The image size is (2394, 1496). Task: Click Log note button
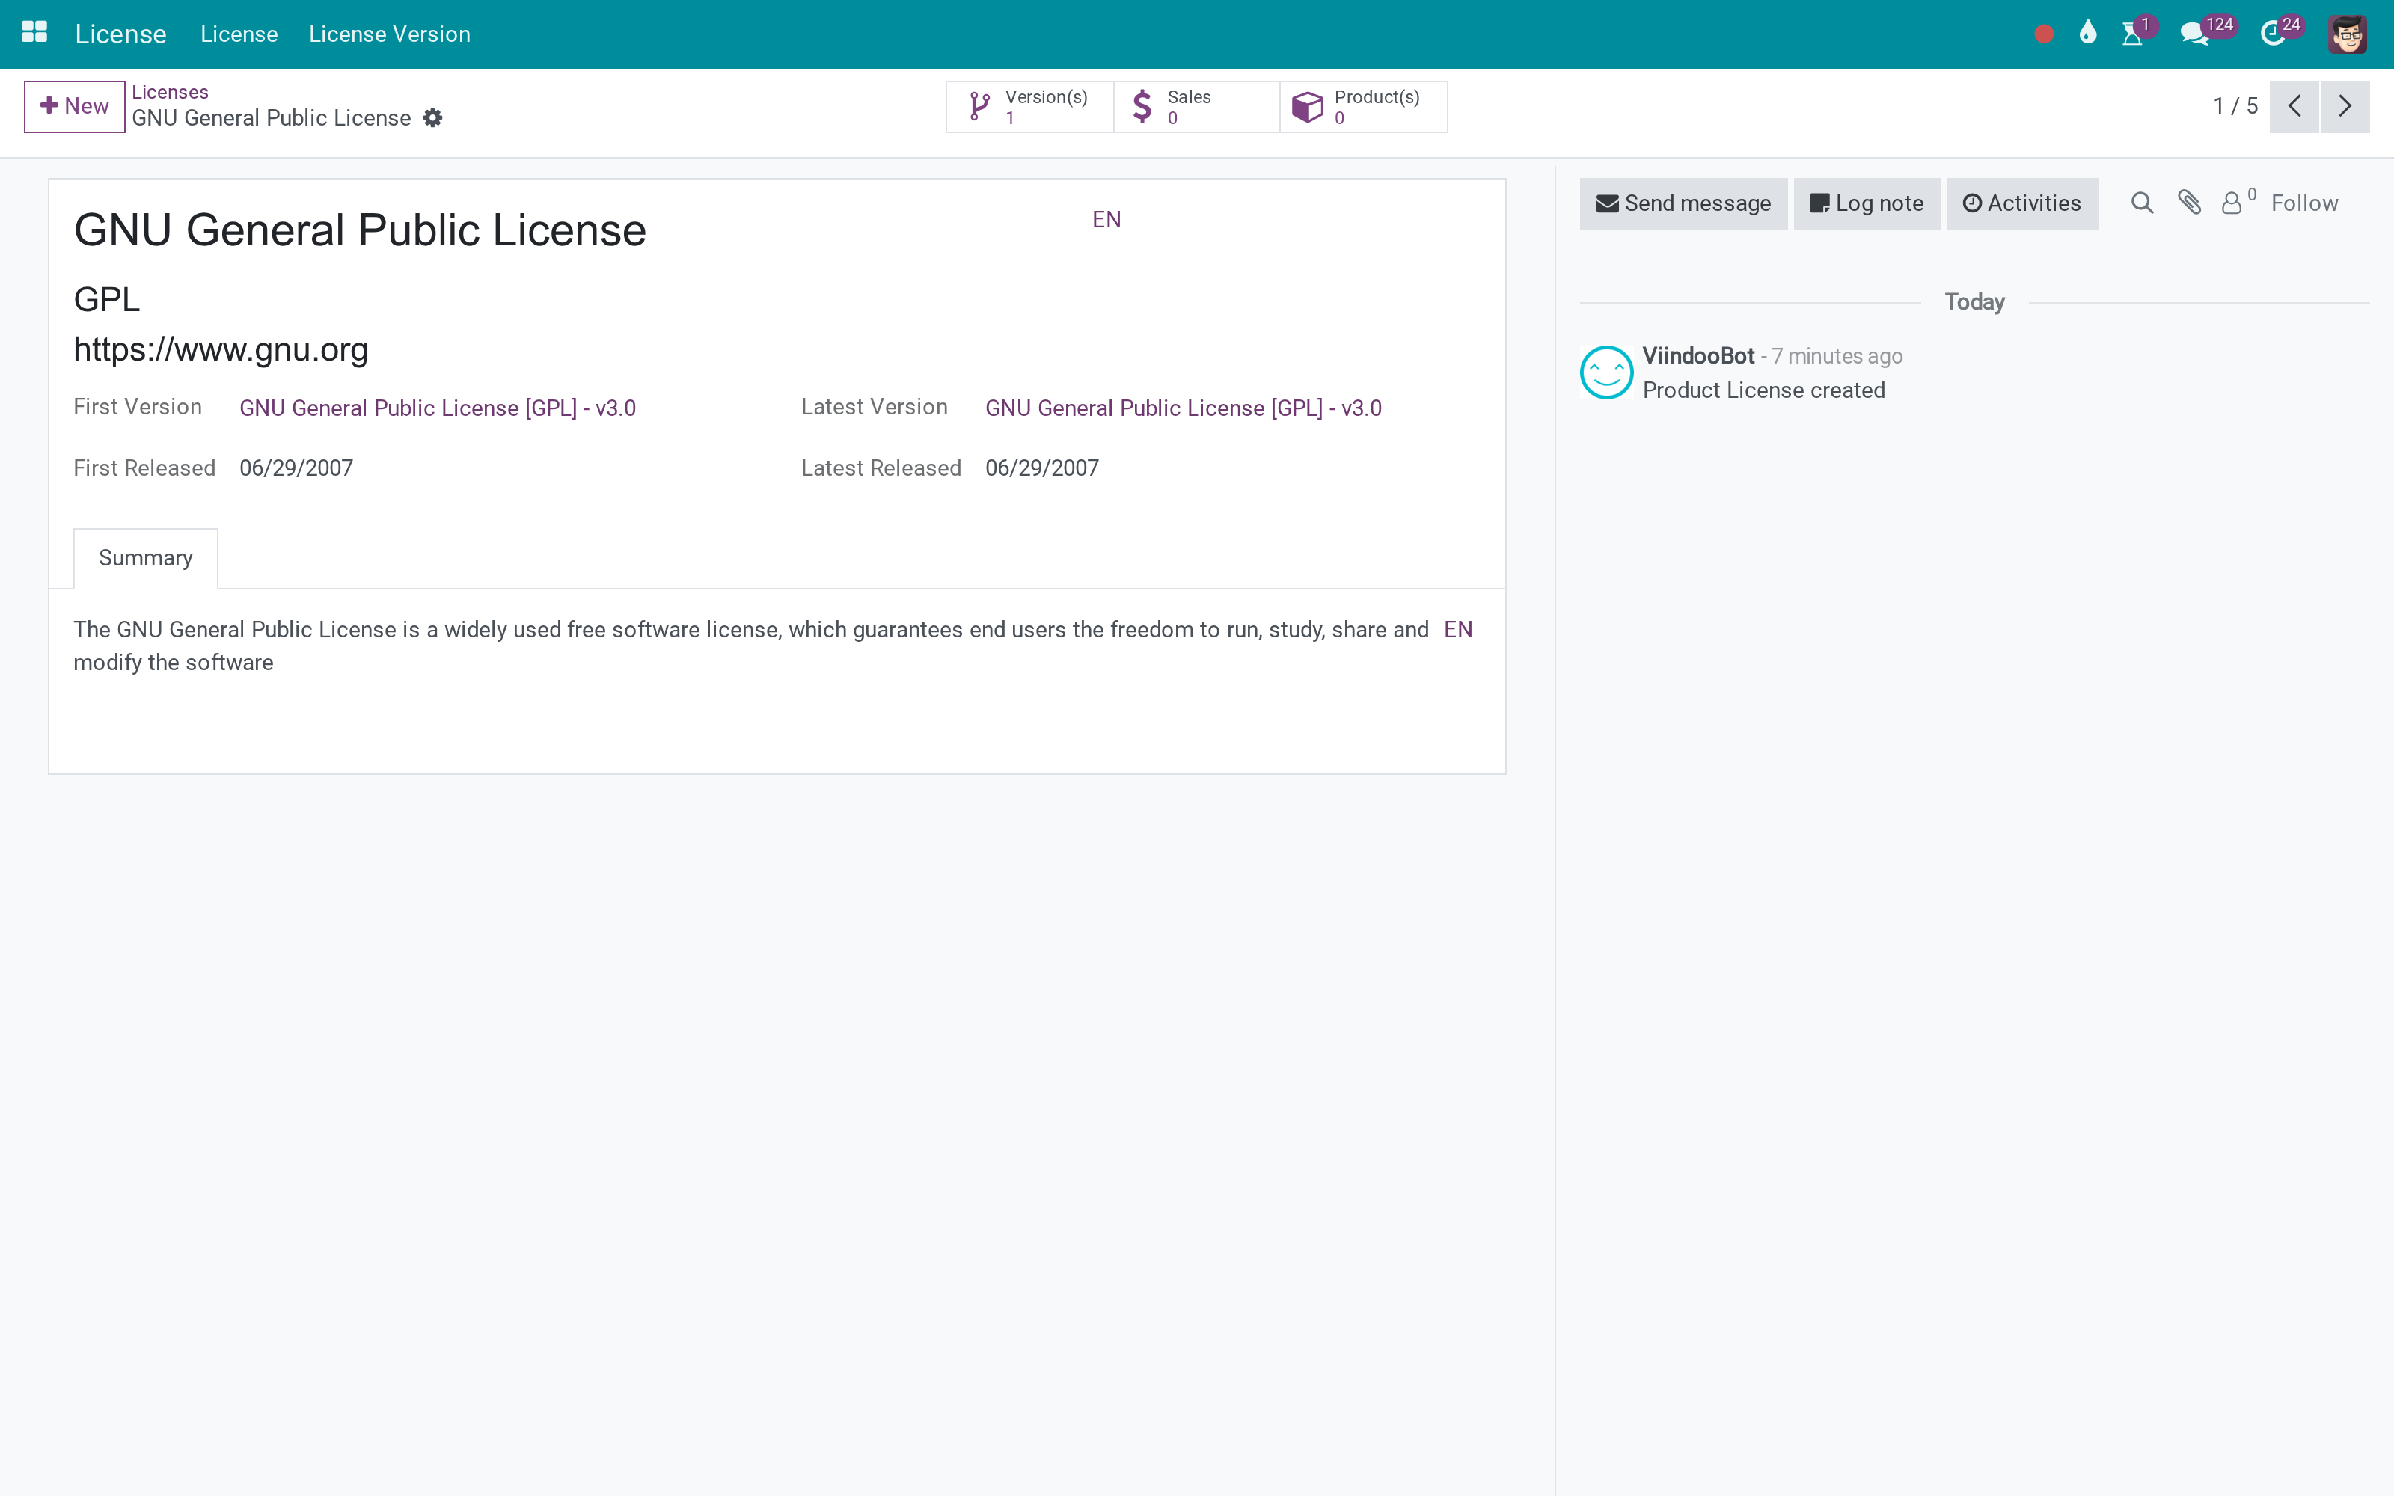pos(1866,203)
